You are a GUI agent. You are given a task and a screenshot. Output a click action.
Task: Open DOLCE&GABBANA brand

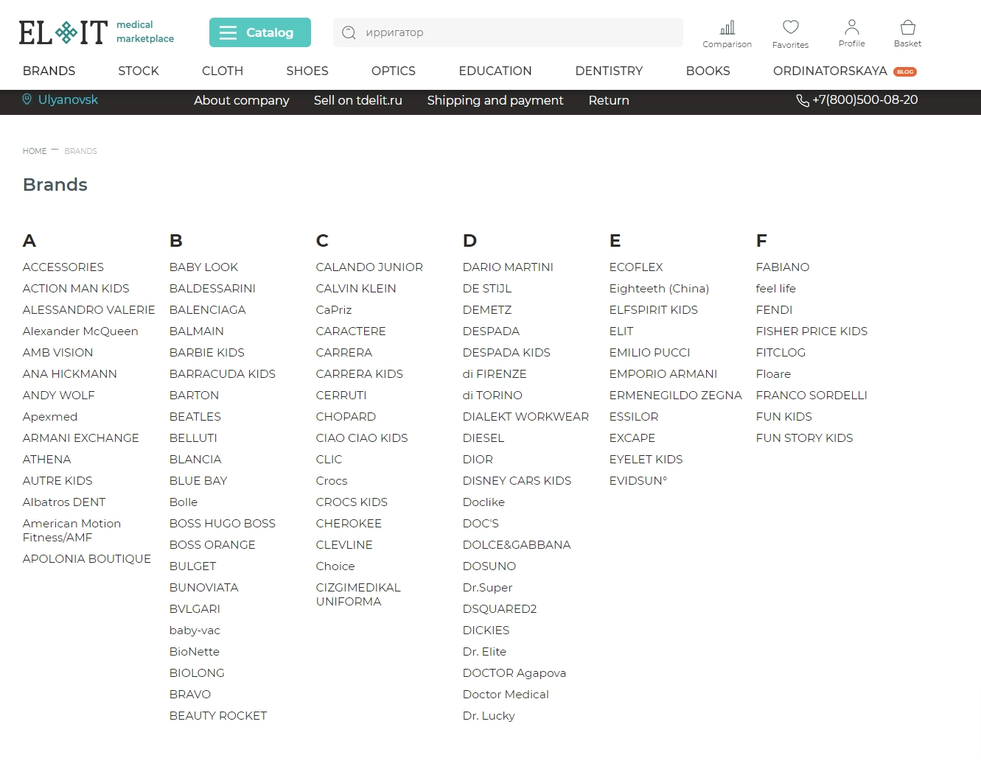pyautogui.click(x=517, y=544)
